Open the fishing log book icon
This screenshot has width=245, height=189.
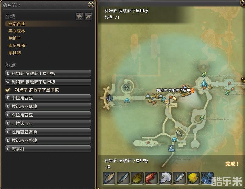[x=79, y=16]
